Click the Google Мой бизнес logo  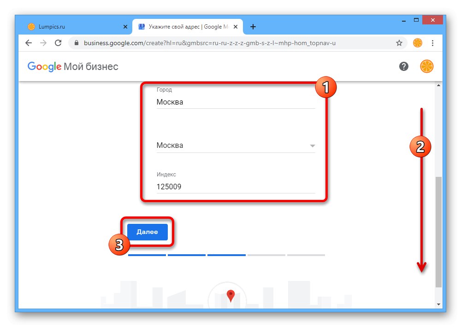[x=73, y=67]
